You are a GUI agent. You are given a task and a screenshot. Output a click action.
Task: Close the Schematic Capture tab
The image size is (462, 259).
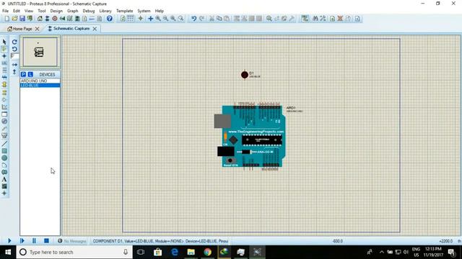(95, 29)
